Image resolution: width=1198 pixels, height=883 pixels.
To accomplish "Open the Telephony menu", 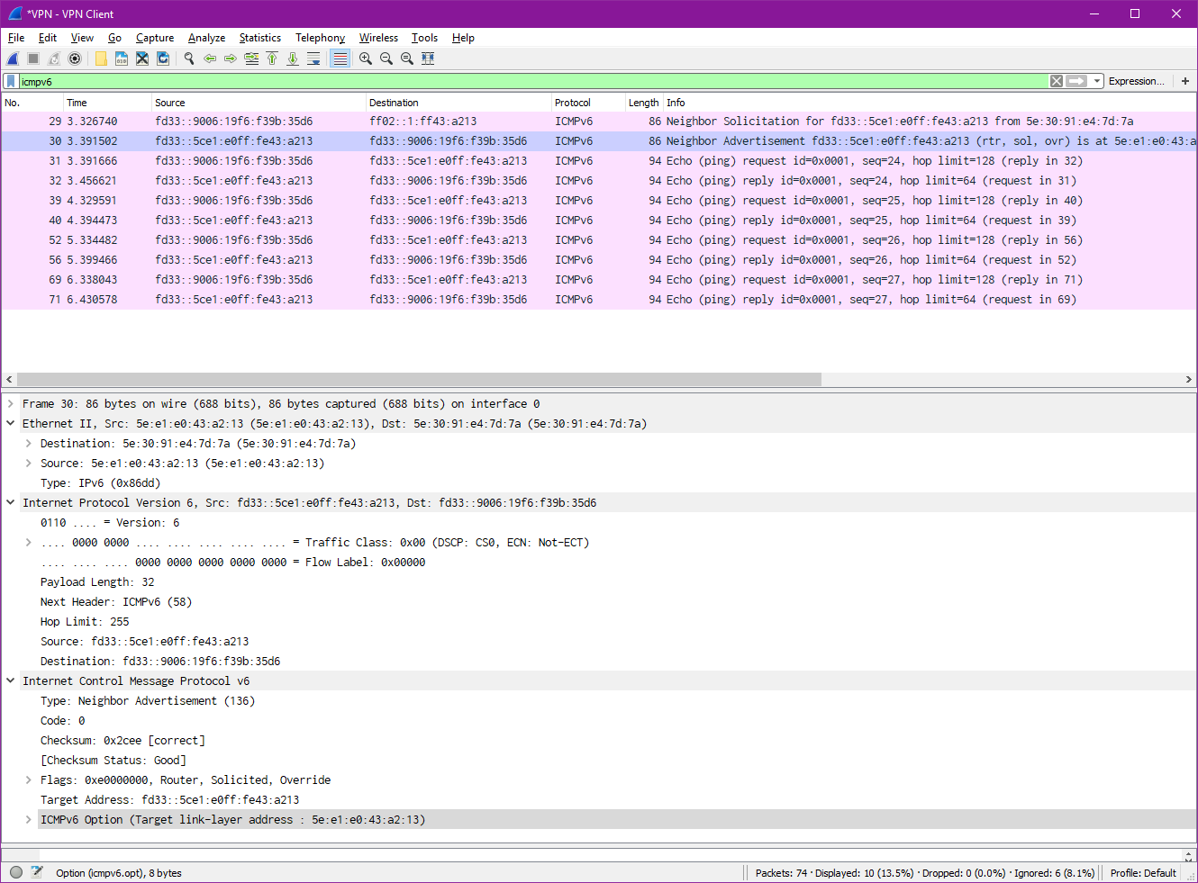I will point(320,38).
